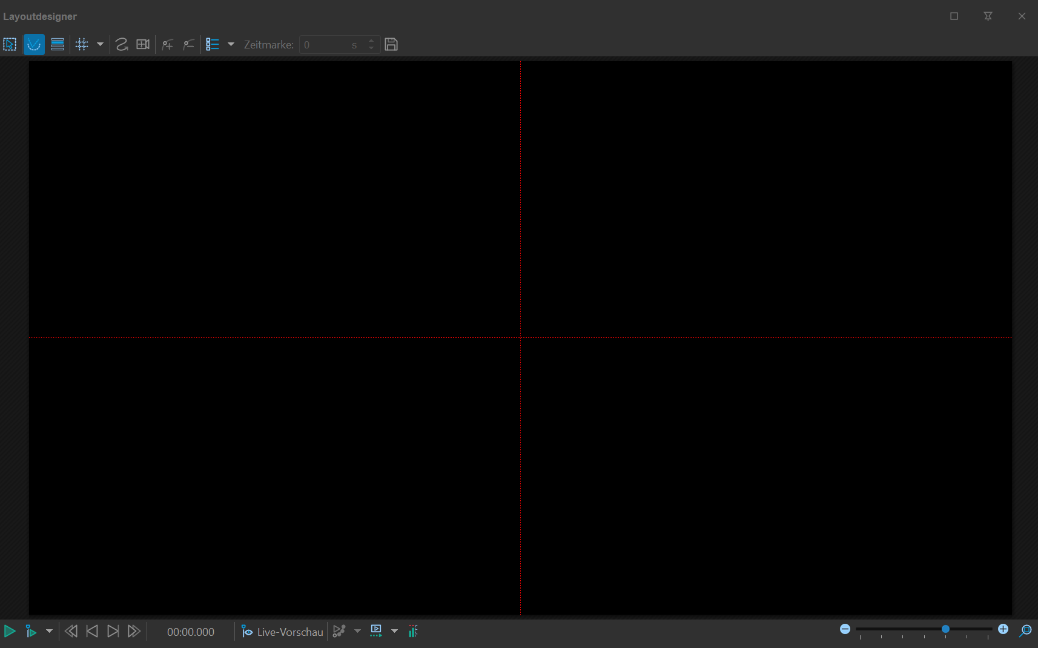Toggle the highlighted motion path icon
The width and height of the screenshot is (1038, 648).
[x=34, y=44]
